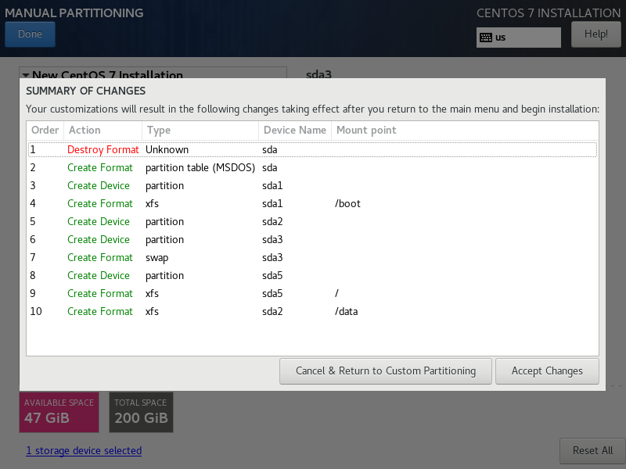Screen dimensions: 626x469
Task: Click Reset All button
Action: (x=592, y=450)
